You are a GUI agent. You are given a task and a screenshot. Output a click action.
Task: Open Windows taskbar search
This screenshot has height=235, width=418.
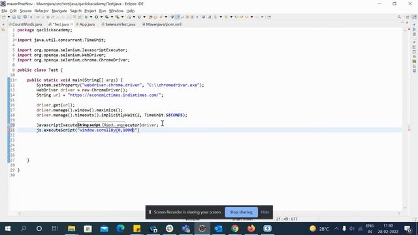(x=24, y=228)
